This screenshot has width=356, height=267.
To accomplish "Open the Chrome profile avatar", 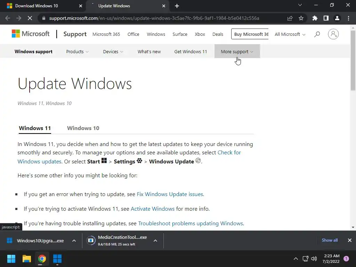I will (337, 18).
